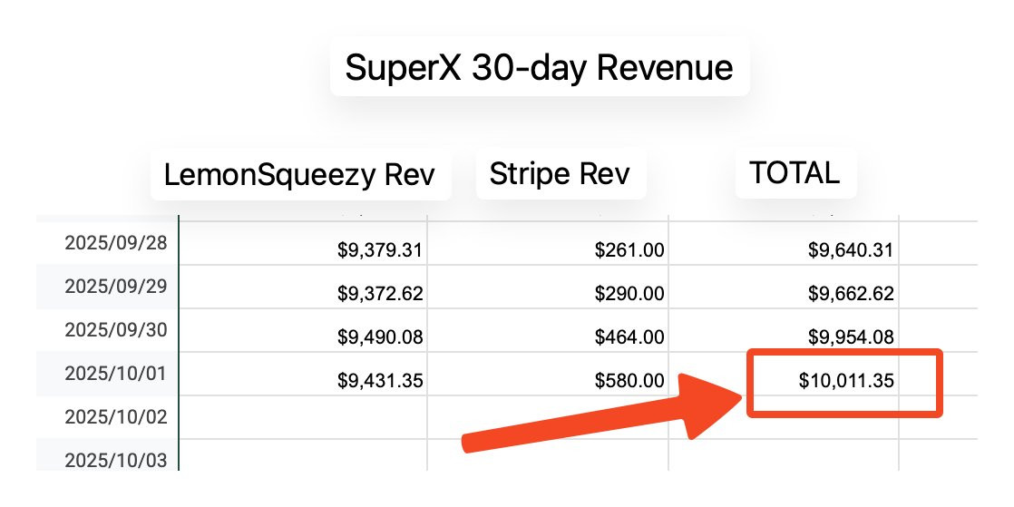The image size is (1014, 507).
Task: Select the $290.00 Stripe cell
Action: [629, 294]
